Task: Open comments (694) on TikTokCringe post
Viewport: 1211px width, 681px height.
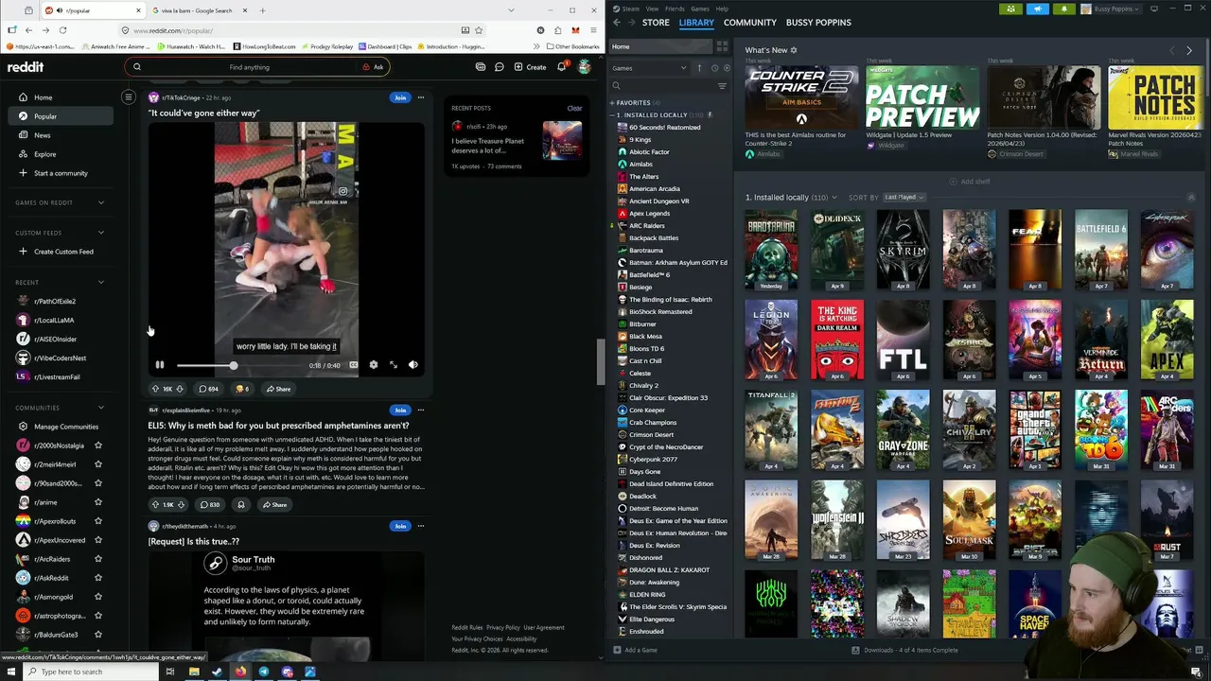Action: click(208, 389)
